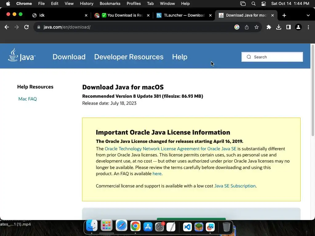Screen dimensions: 315x236
Task: Reload the Java download page
Action: tap(26, 27)
